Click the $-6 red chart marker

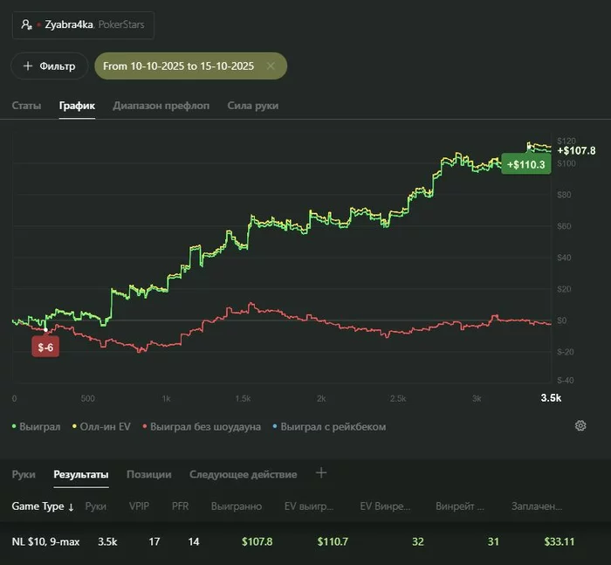(45, 347)
